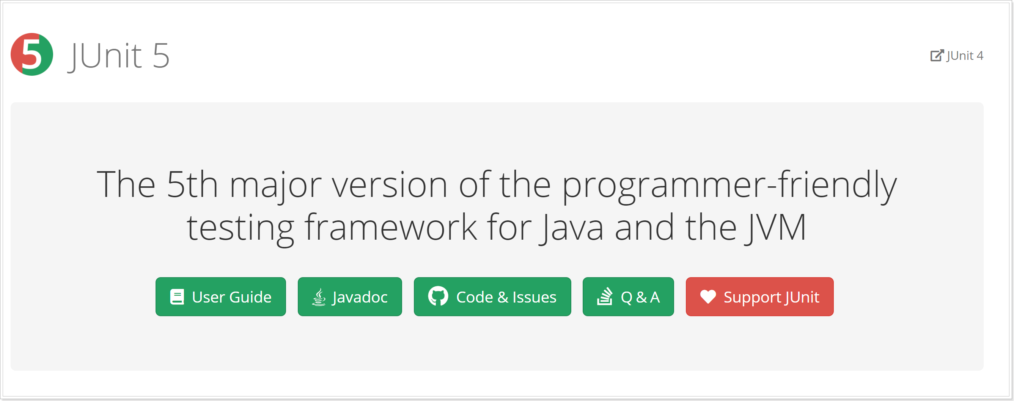Go to Code & Issues button text
The width and height of the screenshot is (1014, 401).
(506, 297)
